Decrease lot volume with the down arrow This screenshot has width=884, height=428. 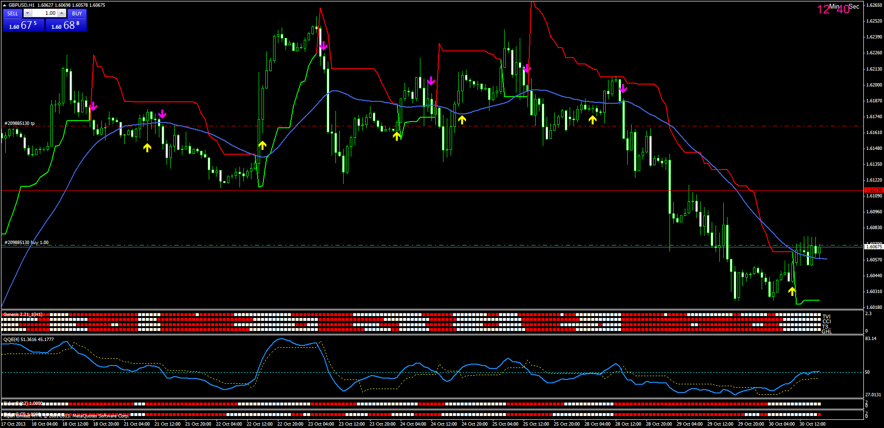coord(28,13)
